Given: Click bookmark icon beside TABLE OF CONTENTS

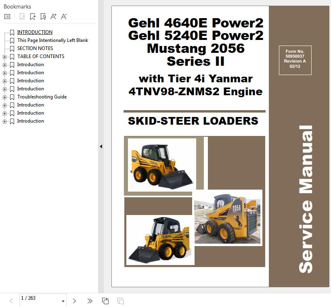Looking at the screenshot, I should tap(12, 57).
